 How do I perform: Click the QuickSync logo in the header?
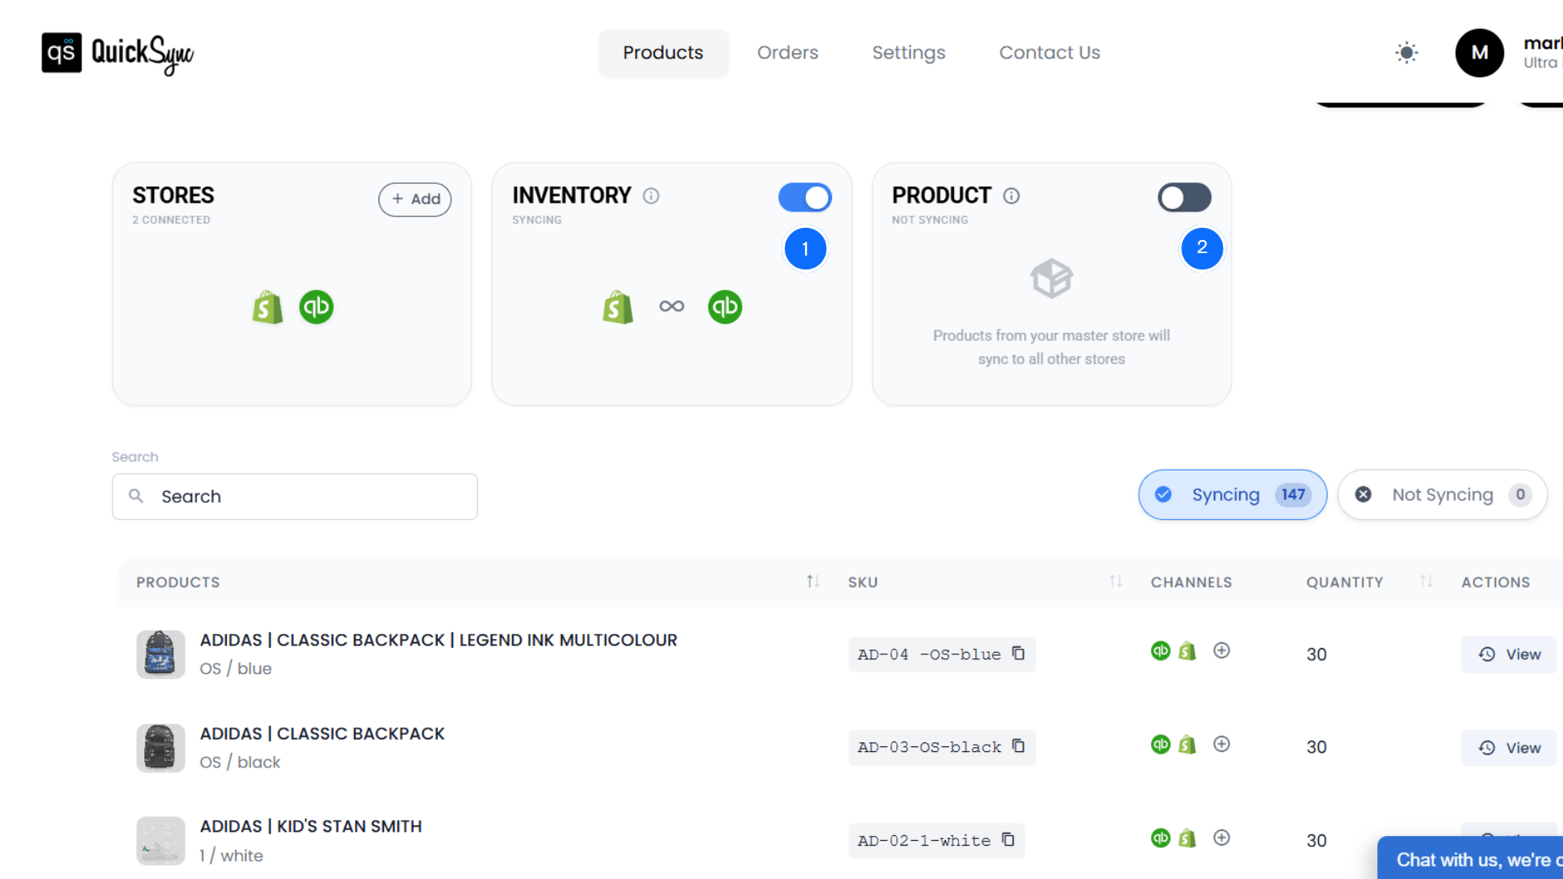click(116, 52)
